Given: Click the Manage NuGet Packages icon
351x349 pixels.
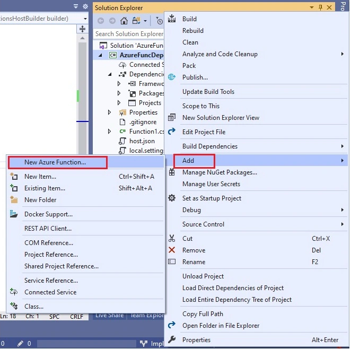Looking at the screenshot, I should pos(172,172).
